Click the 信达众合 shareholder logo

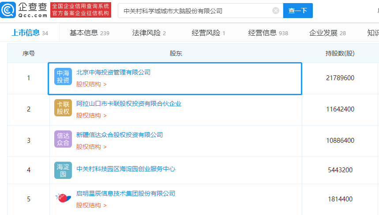pyautogui.click(x=63, y=139)
